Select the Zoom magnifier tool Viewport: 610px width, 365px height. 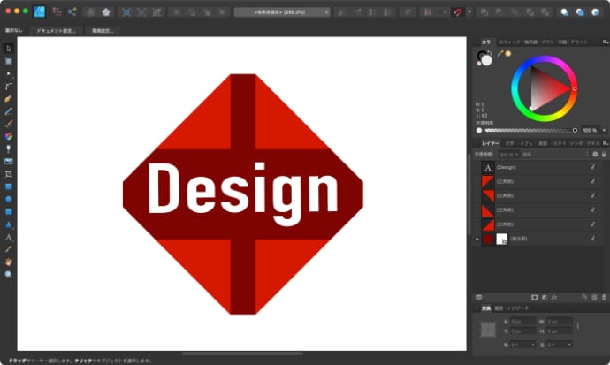click(9, 275)
